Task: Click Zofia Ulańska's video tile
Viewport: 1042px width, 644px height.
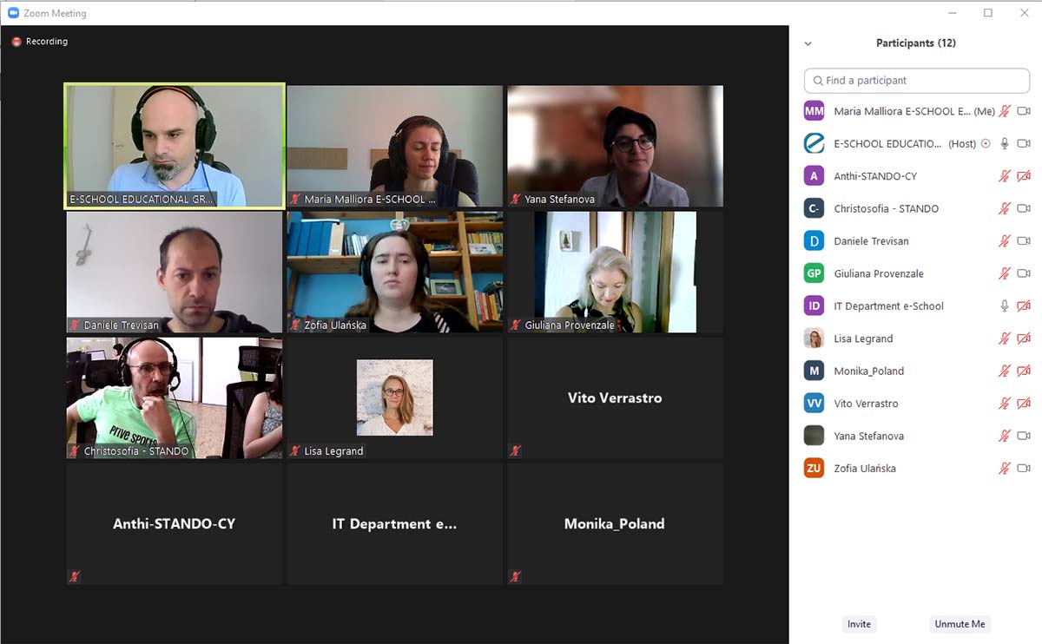Action: (395, 272)
